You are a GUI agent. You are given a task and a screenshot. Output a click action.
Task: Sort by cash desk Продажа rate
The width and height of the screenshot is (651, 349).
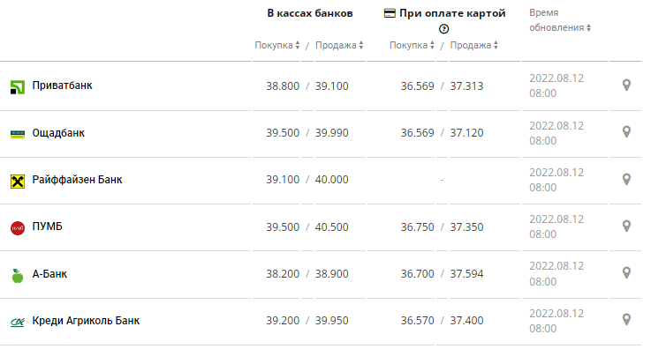tap(339, 45)
